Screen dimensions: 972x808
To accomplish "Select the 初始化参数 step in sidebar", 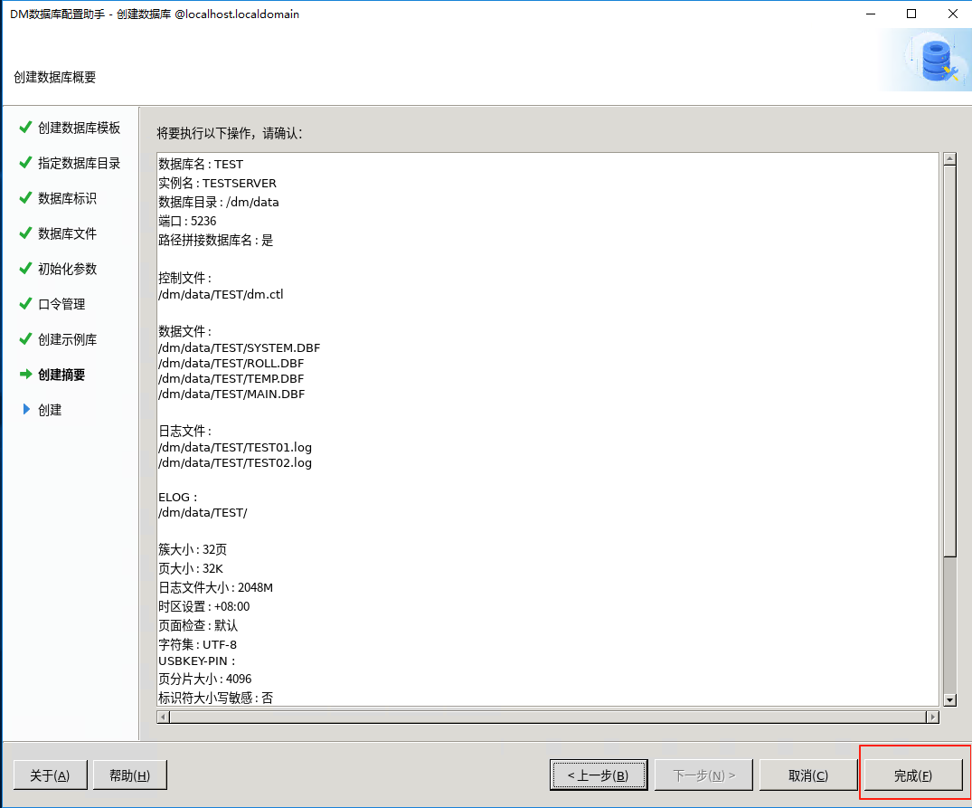I will [x=67, y=269].
